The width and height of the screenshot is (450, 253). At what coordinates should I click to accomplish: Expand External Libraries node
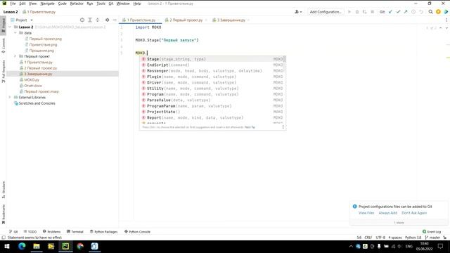click(x=10, y=97)
